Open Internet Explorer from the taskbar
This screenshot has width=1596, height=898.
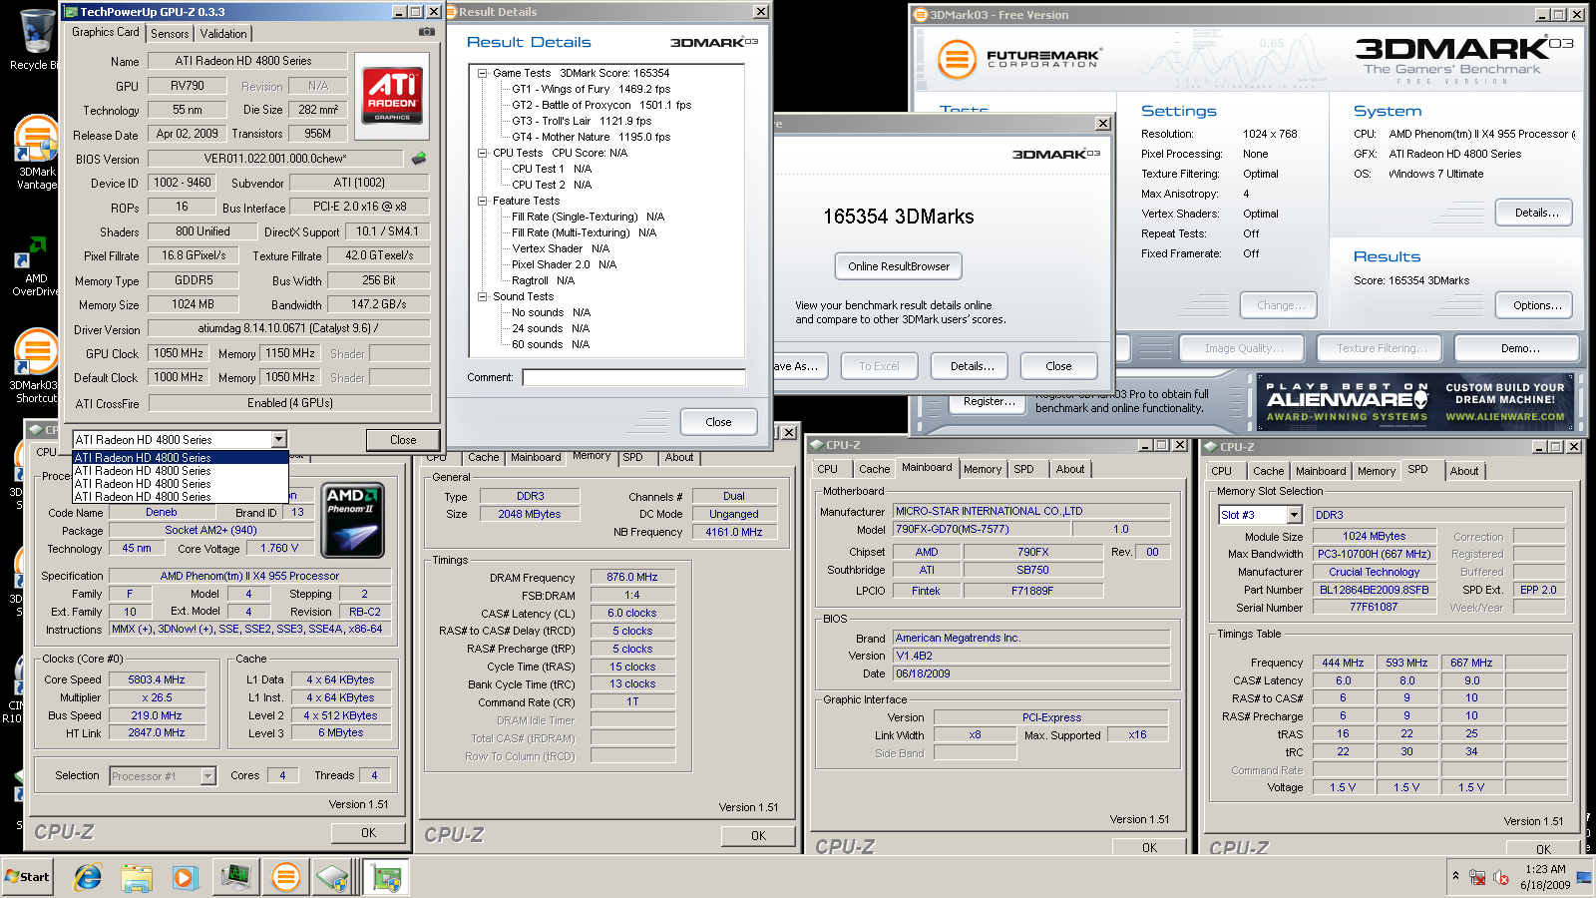coord(88,877)
